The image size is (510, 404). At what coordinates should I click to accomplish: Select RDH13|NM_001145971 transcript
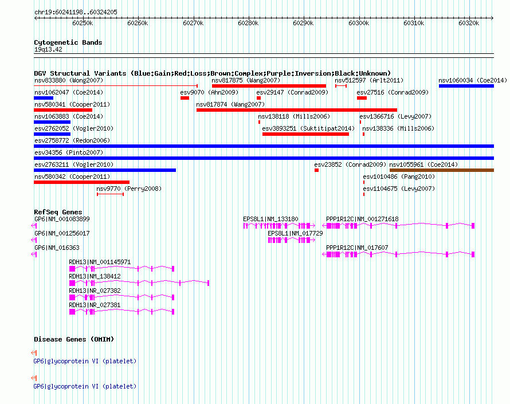tap(121, 269)
